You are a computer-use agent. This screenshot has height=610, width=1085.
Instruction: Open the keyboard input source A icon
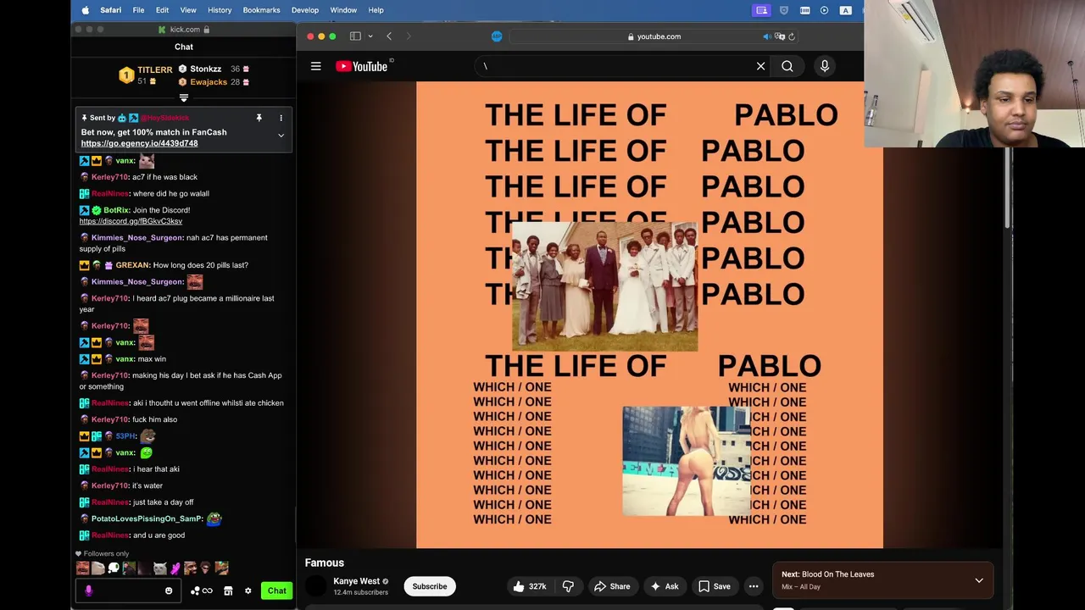[x=845, y=10]
